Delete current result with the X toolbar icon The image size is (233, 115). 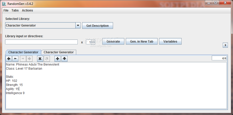[40, 59]
